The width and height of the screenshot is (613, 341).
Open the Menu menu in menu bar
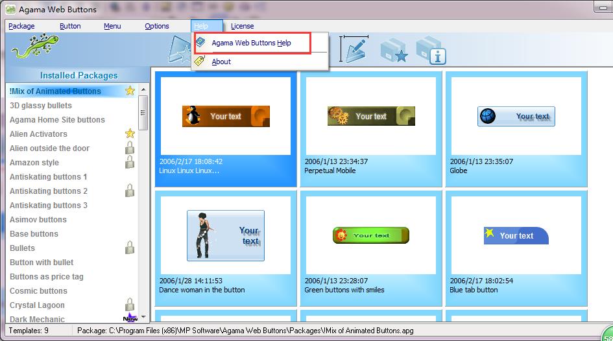click(x=112, y=26)
